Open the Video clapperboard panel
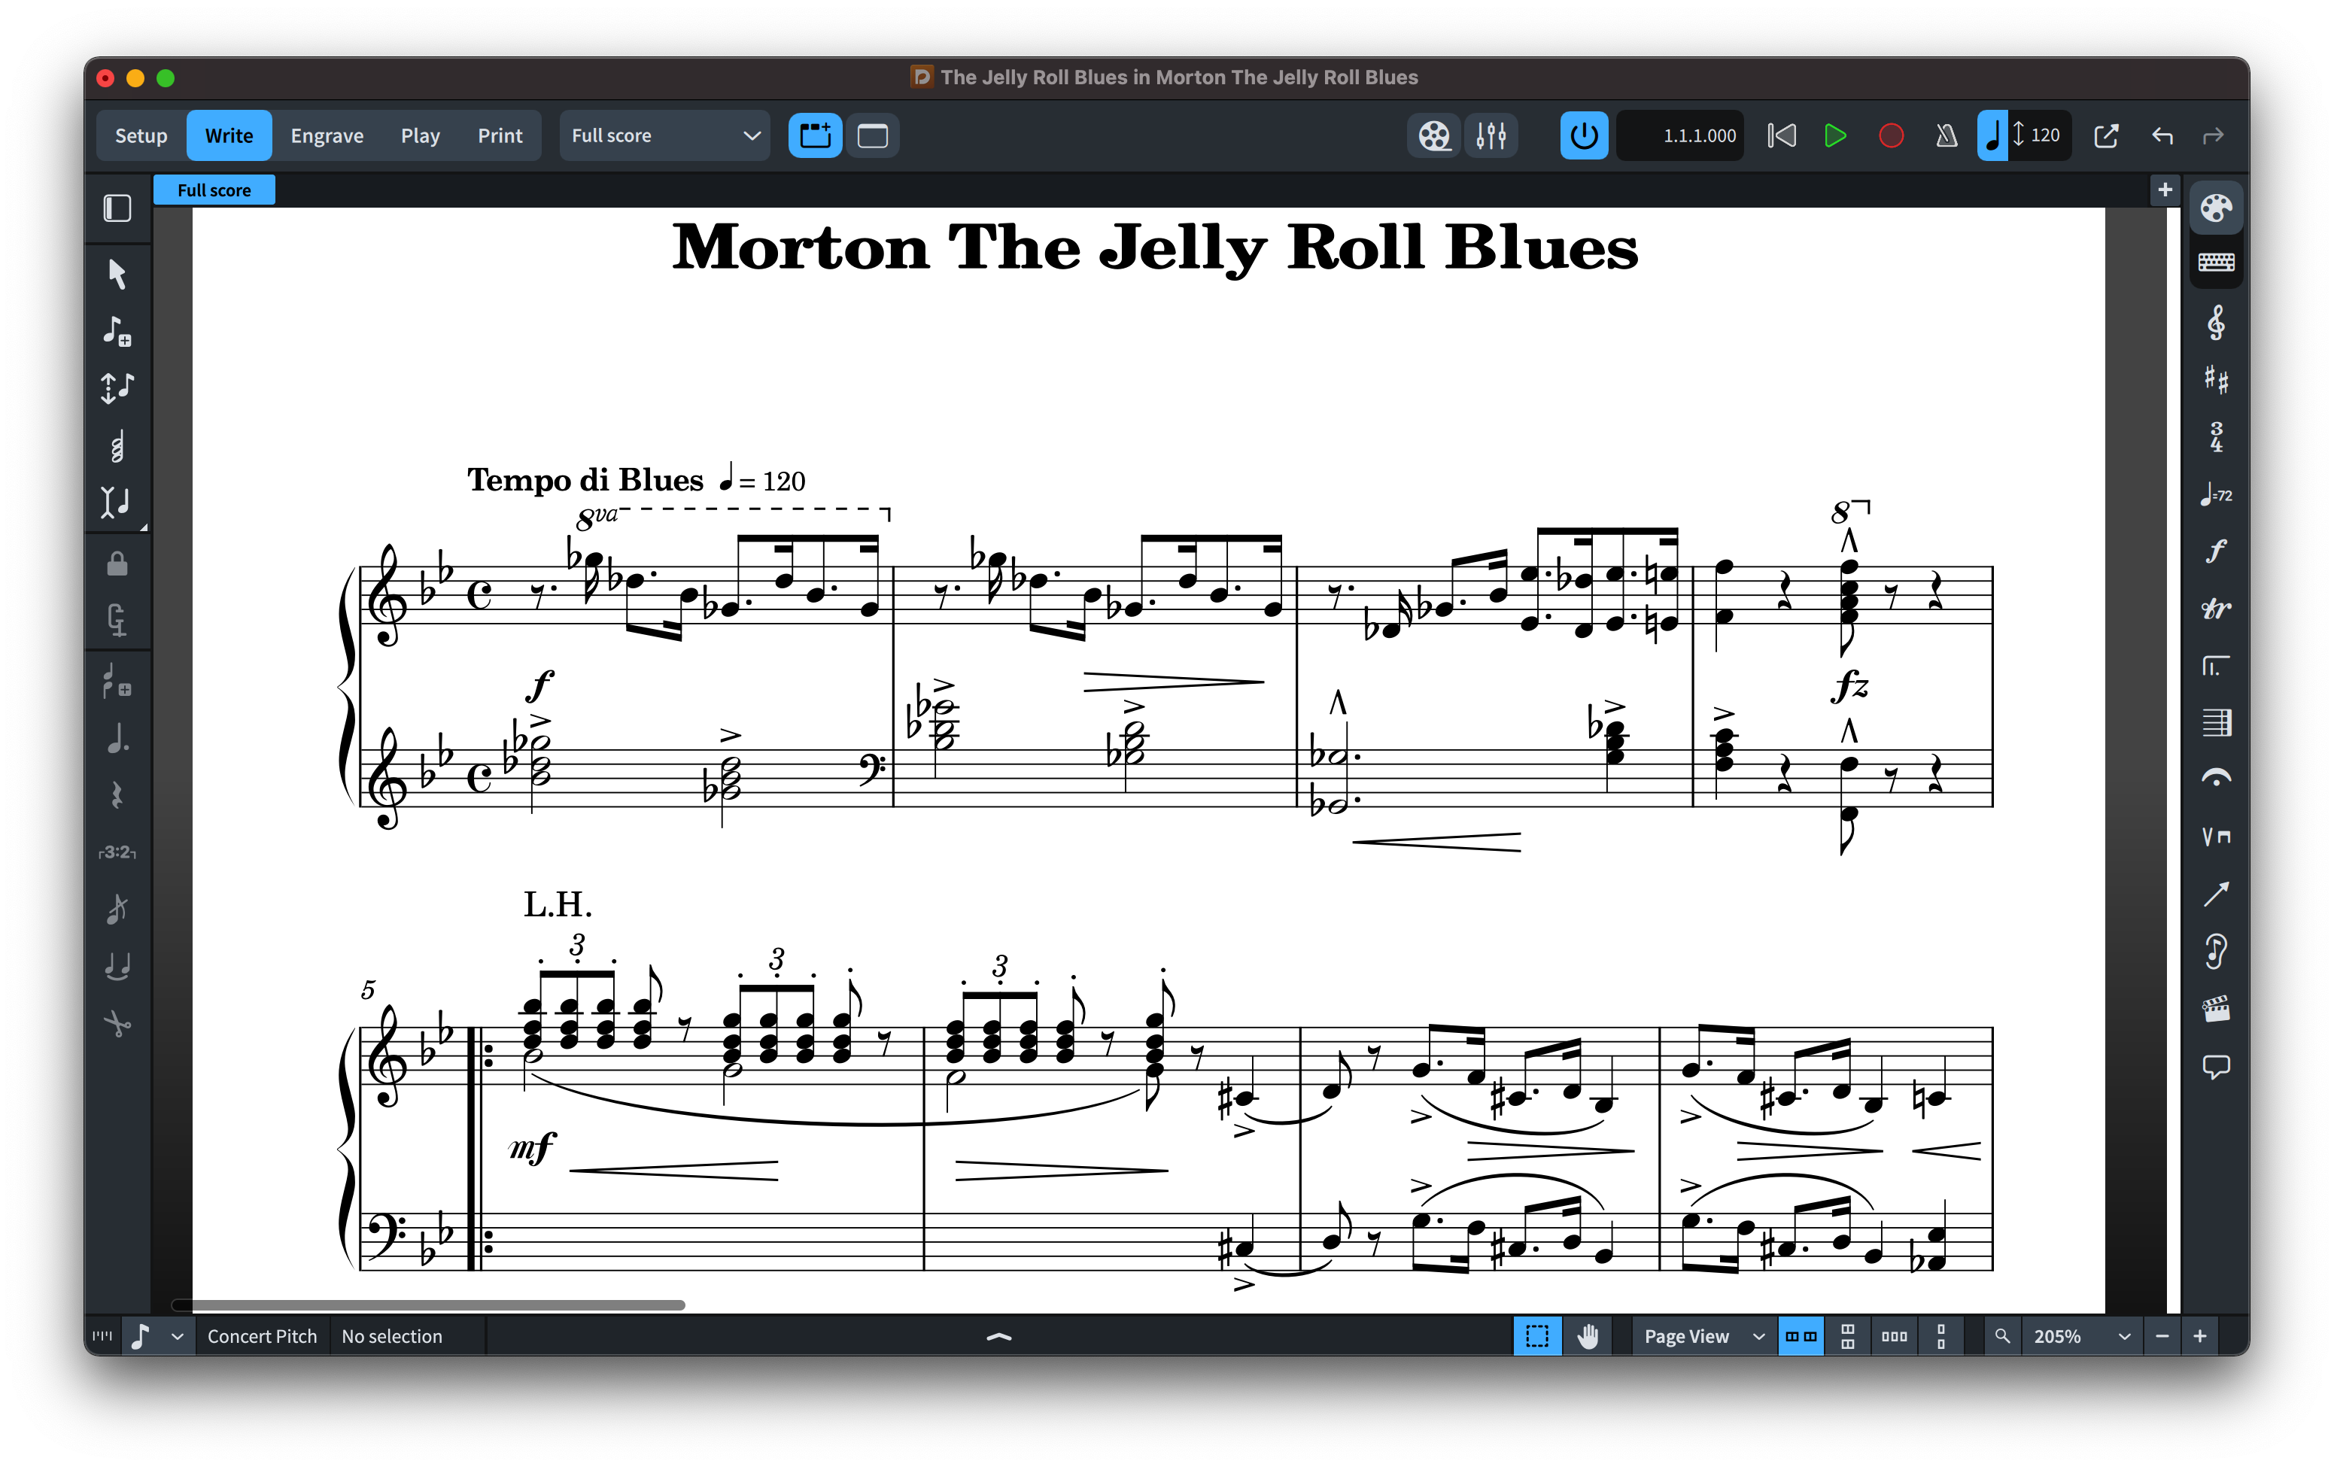Viewport: 2334px width, 1467px height. [2216, 1009]
